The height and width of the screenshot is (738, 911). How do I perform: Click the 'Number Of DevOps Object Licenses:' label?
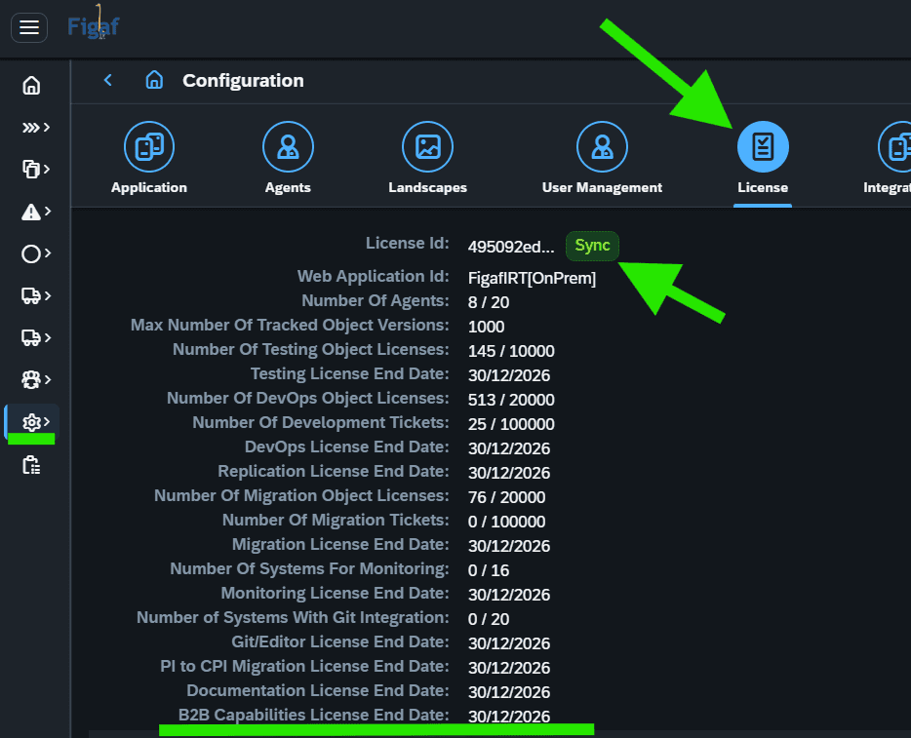308,399
